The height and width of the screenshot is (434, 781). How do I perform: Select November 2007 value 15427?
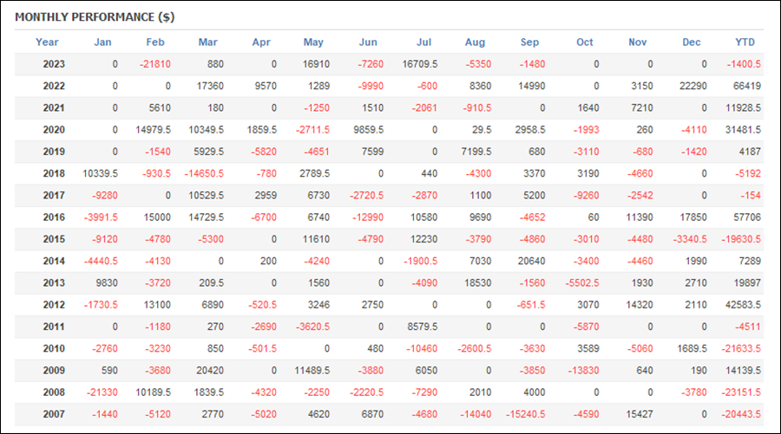pos(640,414)
